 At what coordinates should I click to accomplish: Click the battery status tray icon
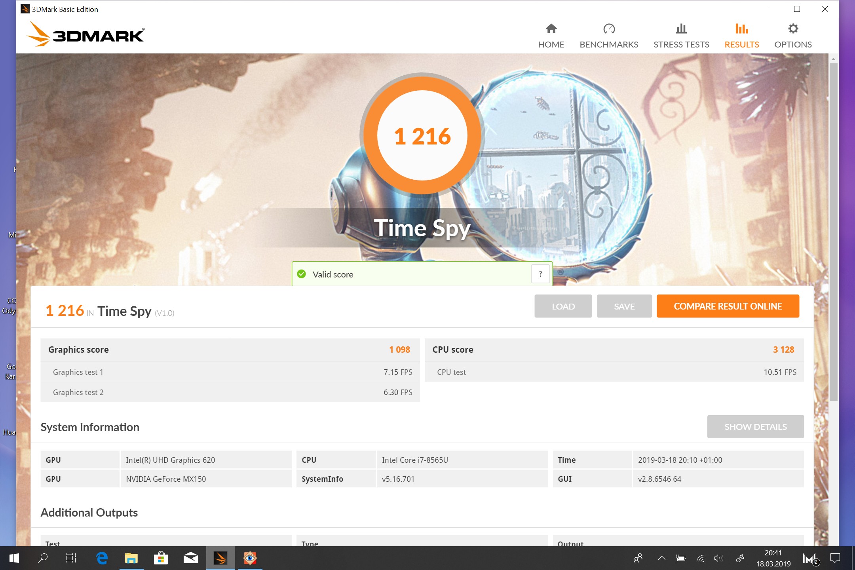(x=681, y=558)
